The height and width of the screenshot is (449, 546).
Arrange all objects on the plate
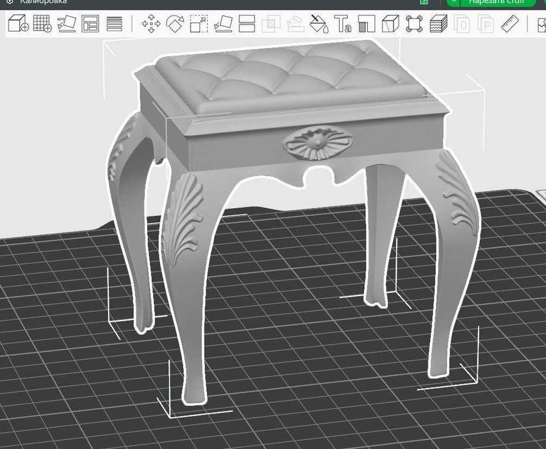(x=90, y=24)
